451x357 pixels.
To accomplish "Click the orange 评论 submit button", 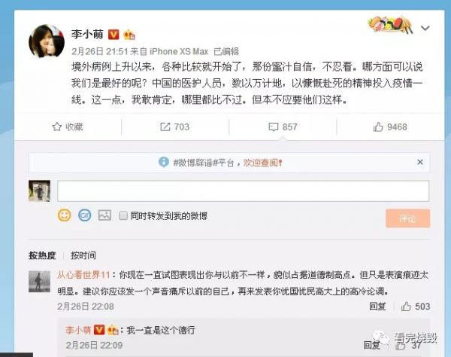I will click(x=408, y=218).
